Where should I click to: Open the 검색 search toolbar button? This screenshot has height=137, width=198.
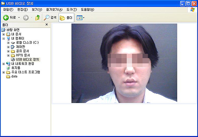pos(50,17)
